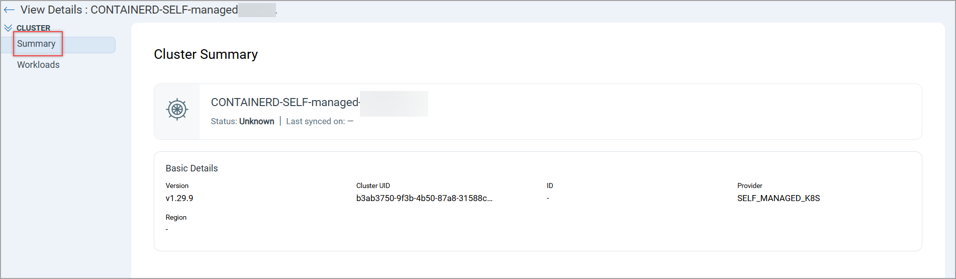Screen dimensions: 956x279
Task: Click the back arrow next to View Details
Action: pyautogui.click(x=9, y=10)
